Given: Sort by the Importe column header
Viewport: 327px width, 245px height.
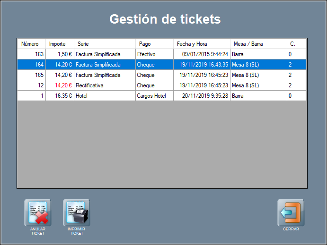Looking at the screenshot, I should (x=59, y=44).
